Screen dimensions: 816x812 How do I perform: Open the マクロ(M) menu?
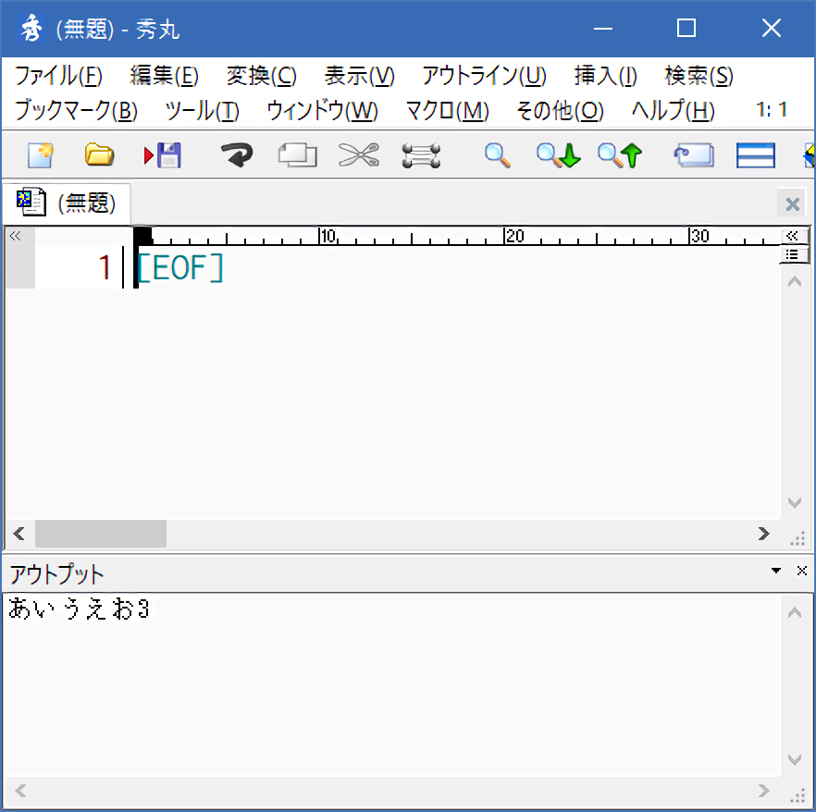click(x=447, y=111)
